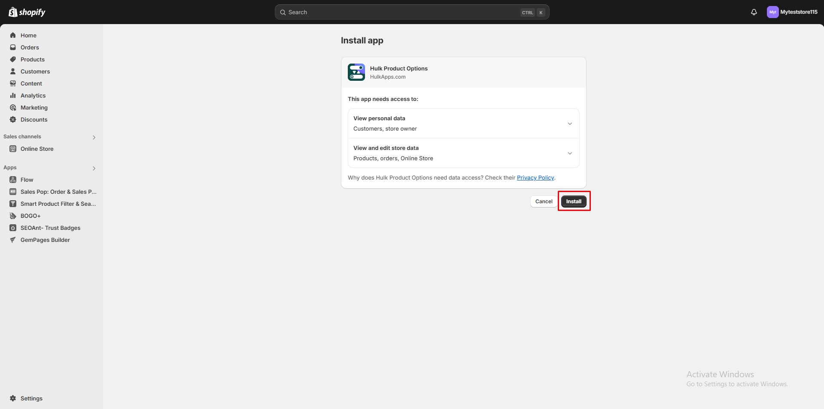Open Settings from the sidebar
This screenshot has height=409, width=824.
(x=31, y=398)
